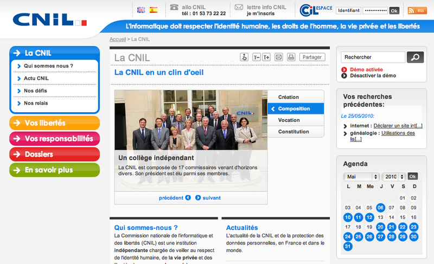The image size is (434, 264).
Task: Click the password field with dots
Action: tap(375, 10)
